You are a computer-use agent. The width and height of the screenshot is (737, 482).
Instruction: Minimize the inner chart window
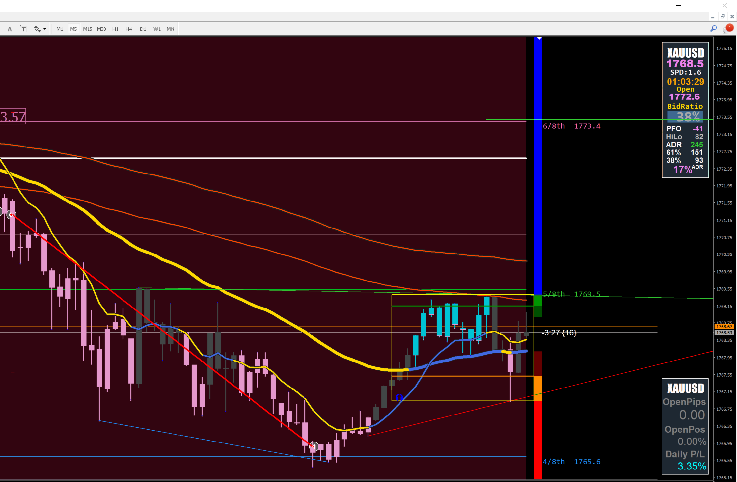click(x=713, y=17)
